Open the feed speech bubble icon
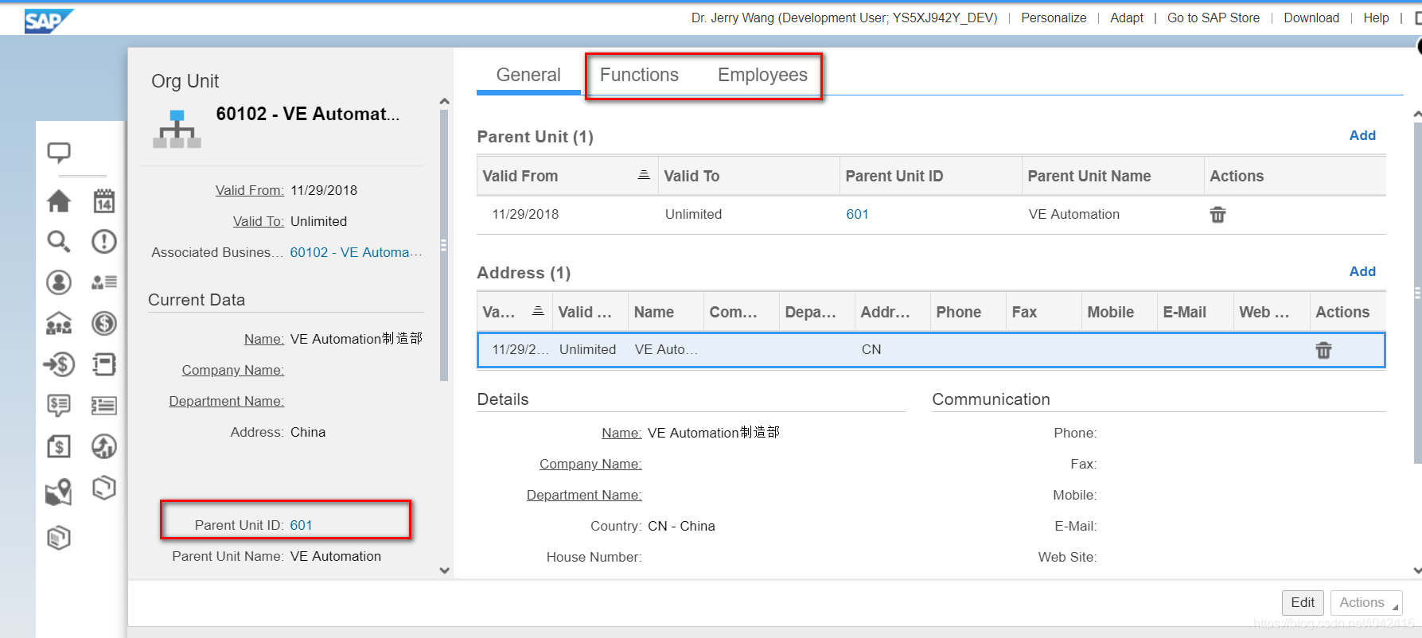The image size is (1422, 638). 59,152
